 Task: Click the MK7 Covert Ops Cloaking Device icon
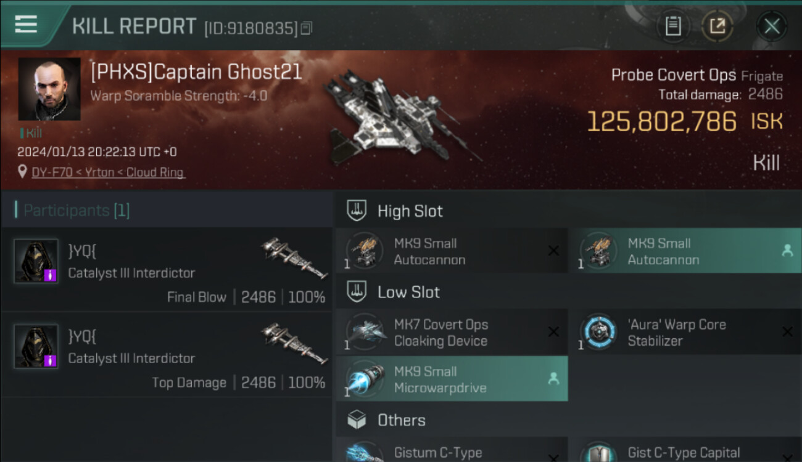click(x=365, y=331)
